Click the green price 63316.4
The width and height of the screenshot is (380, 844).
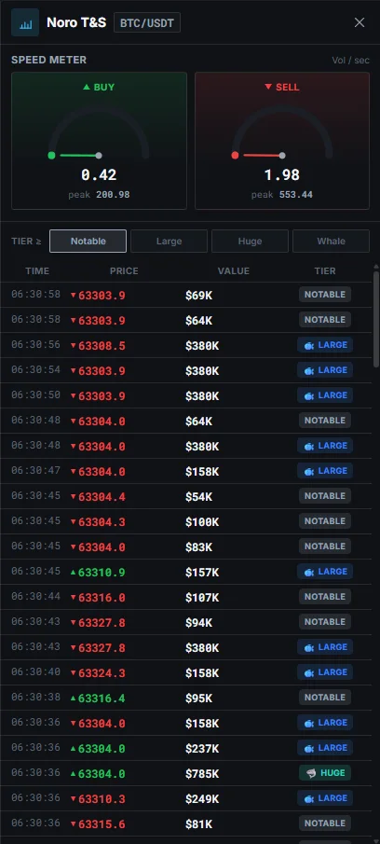pyautogui.click(x=102, y=699)
